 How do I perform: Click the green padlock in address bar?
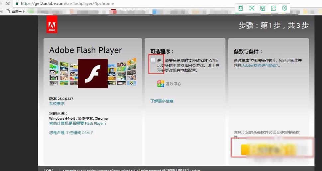click(x=17, y=4)
